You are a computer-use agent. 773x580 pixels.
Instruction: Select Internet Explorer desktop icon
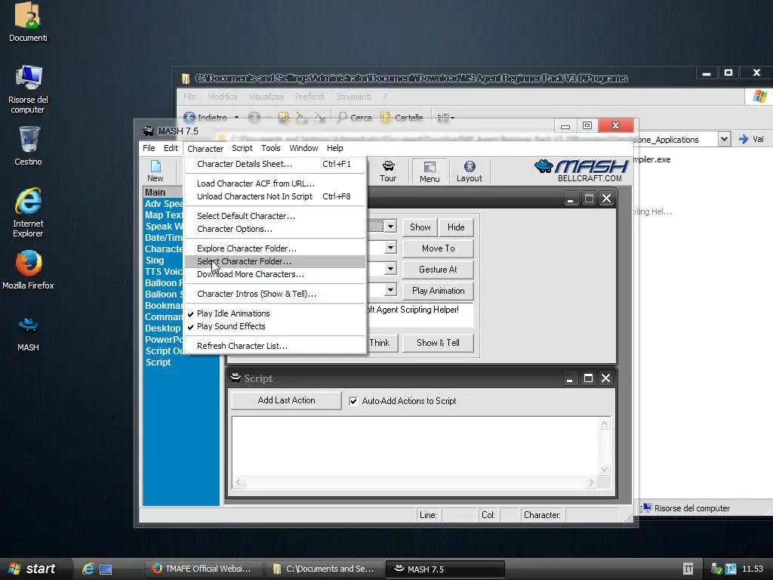pos(28,212)
